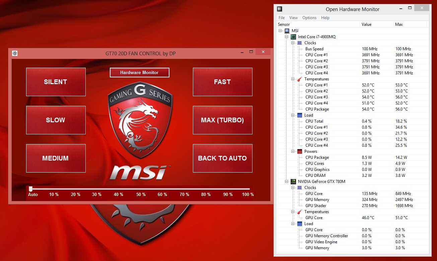Screen dimensions: 437x261
Task: Click the fan speed slider handle at Auto
Action: pos(30,189)
